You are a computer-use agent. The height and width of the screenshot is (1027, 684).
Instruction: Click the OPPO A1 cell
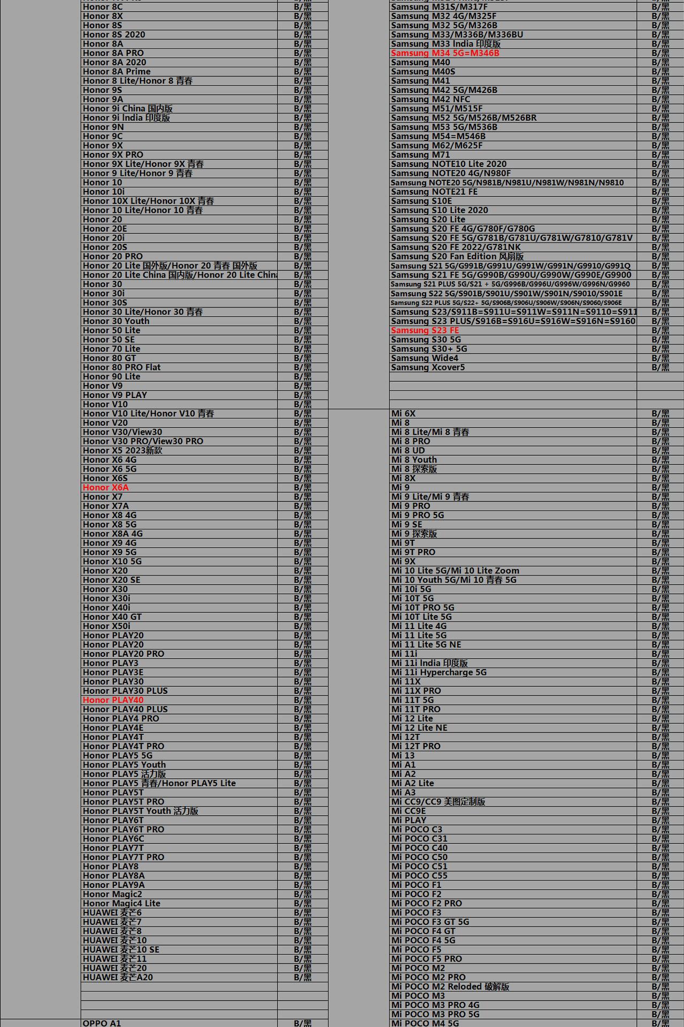[102, 1023]
